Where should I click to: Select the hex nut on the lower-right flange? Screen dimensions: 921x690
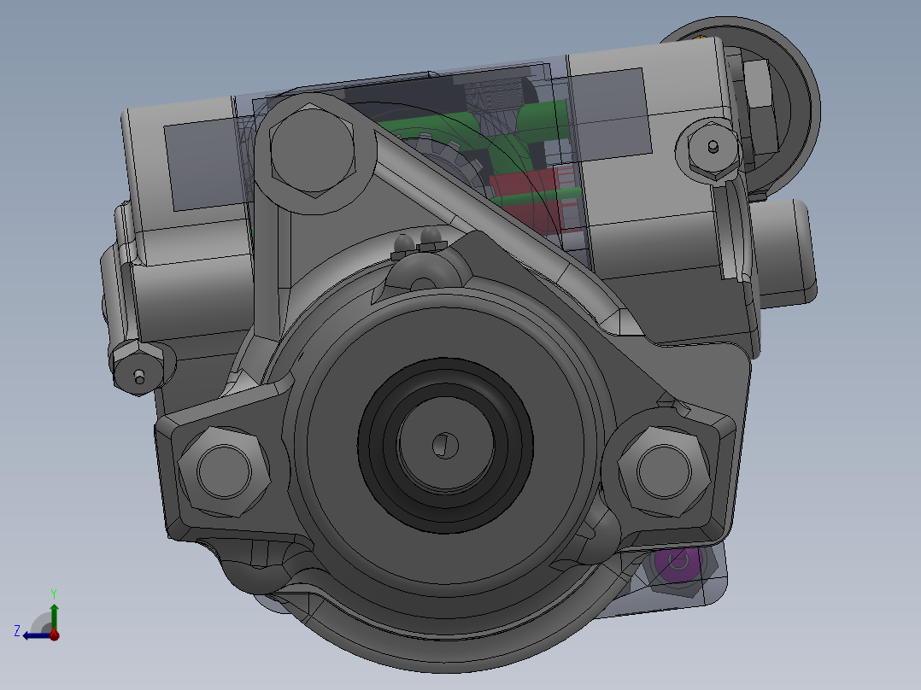(664, 471)
